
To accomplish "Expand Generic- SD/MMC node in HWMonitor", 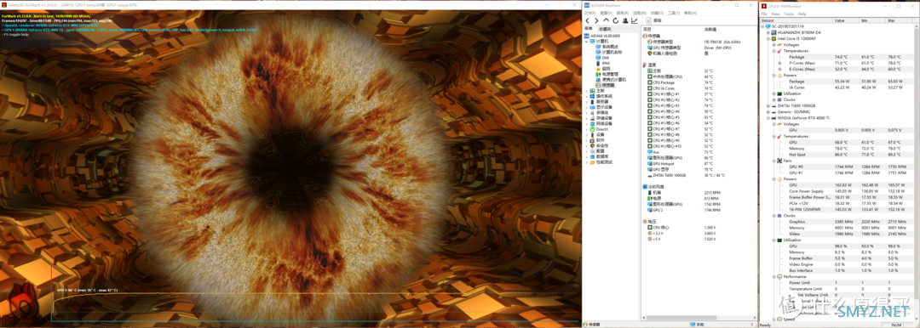I will coord(768,111).
